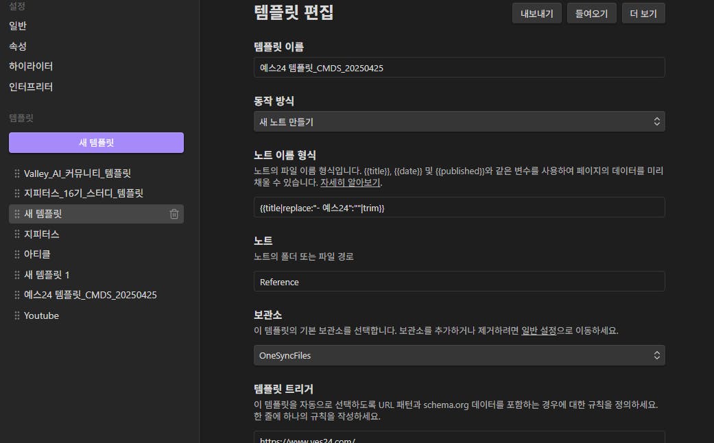
Task: Open 하이라이터 settings section
Action: (31, 67)
